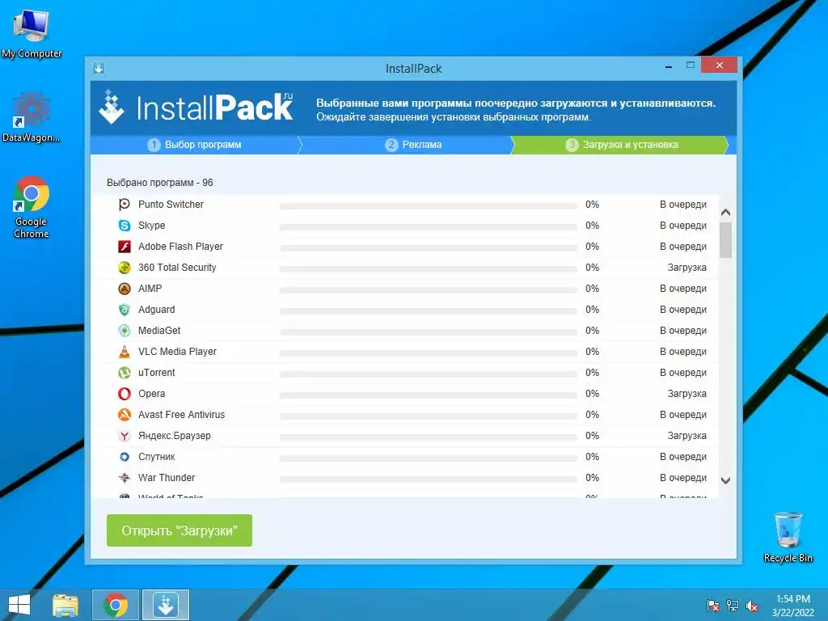Click Punto Switcher progress bar
The width and height of the screenshot is (828, 621).
click(x=429, y=206)
